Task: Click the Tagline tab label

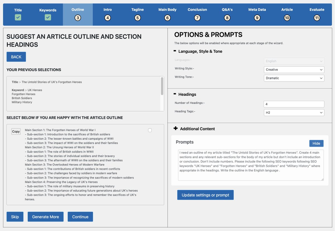Action: 138,9
